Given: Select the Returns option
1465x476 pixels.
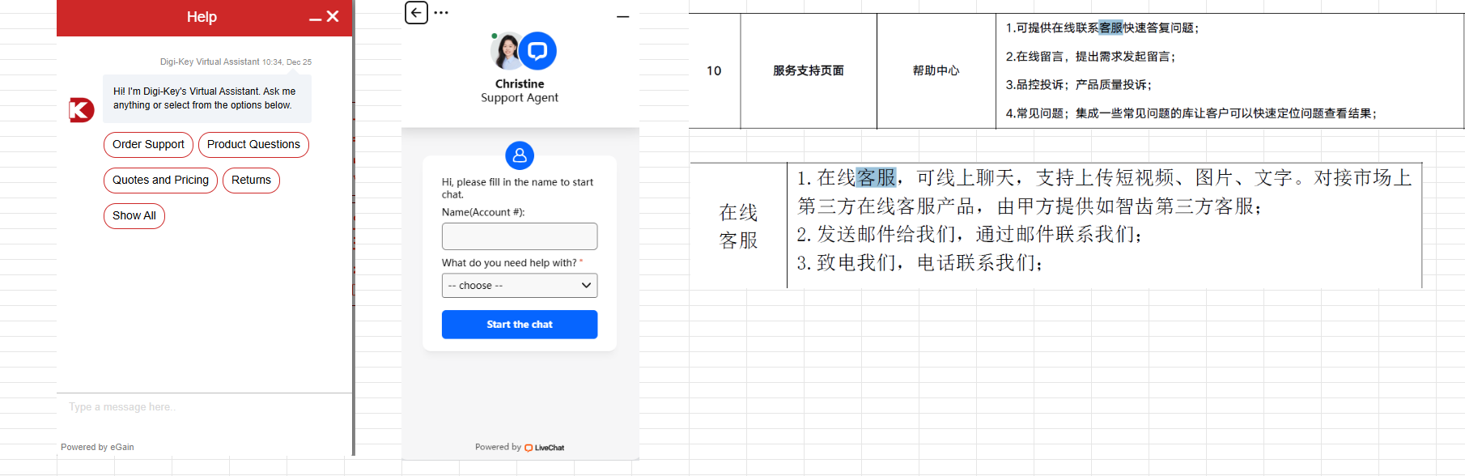Looking at the screenshot, I should 251,181.
